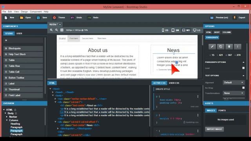Collapse Column in the Overview tree
This screenshot has height=141, width=251.
[x=7, y=120]
